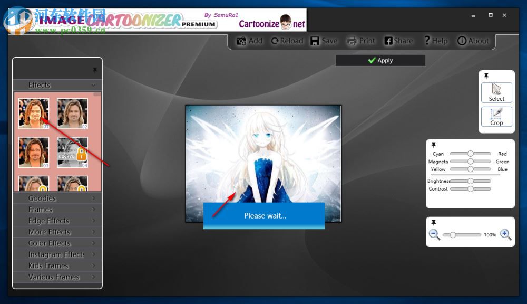The image size is (527, 304).
Task: Expand the Various Frames section
Action: (x=57, y=277)
